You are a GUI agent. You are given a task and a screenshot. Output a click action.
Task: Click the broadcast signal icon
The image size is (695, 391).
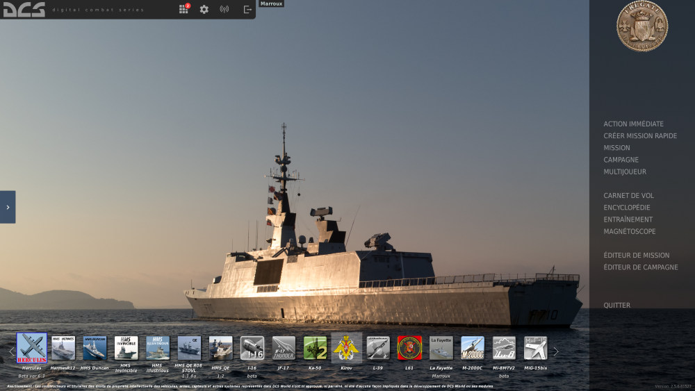224,9
